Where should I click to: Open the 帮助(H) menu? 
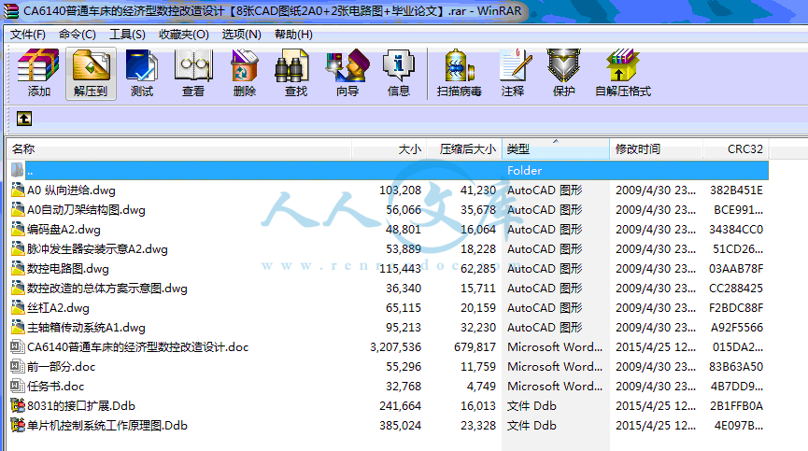point(293,35)
